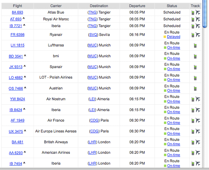Click the CDG airport code for Air France
Image resolution: width=209 pixels, height=170 pixels.
94,120
